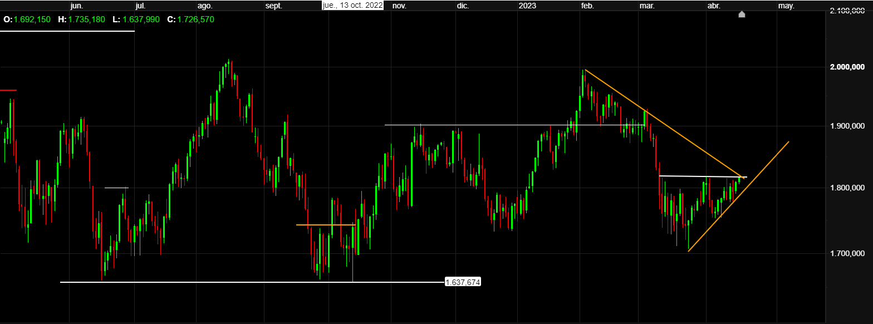Viewport: 873px width, 324px height.
Task: Click the 1.700,000 price axis label
Action: point(847,254)
